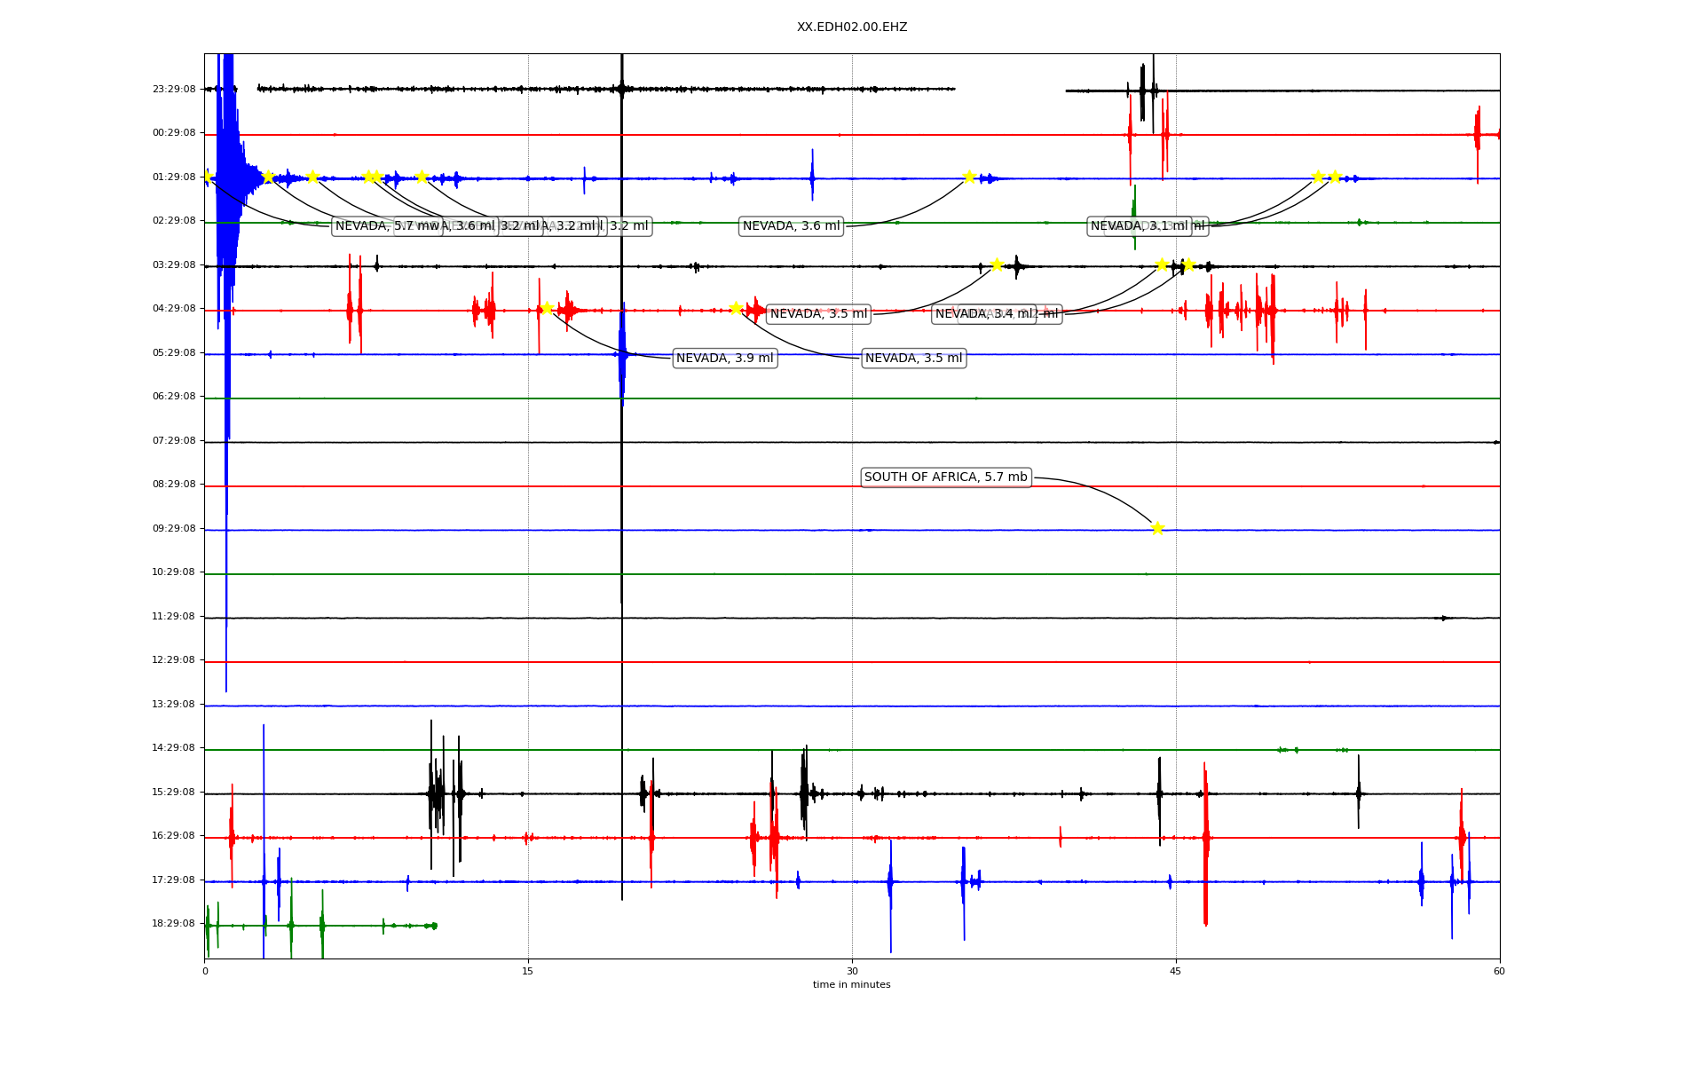Select the SOUTH OF AFRICA, 5.7 mb label
The height and width of the screenshot is (1065, 1704).
(945, 477)
